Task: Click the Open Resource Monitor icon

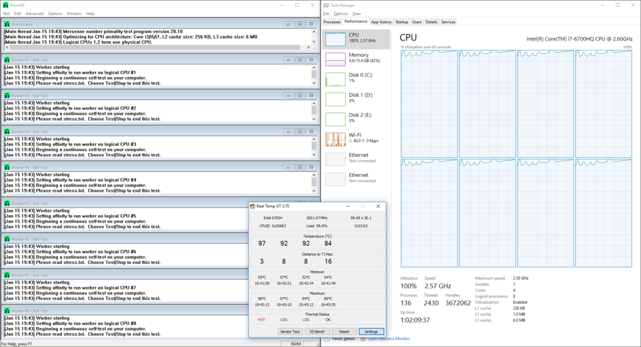Action: pyautogui.click(x=364, y=339)
